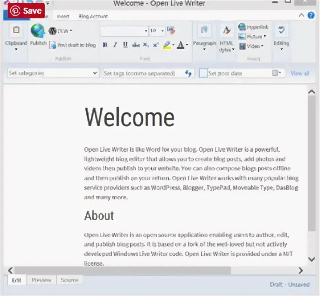Click the Welcome post title
This screenshot has height=296, width=320.
coord(129,117)
